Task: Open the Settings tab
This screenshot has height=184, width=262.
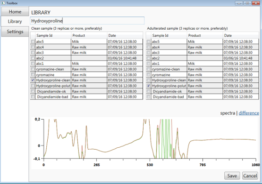Action: click(15, 32)
